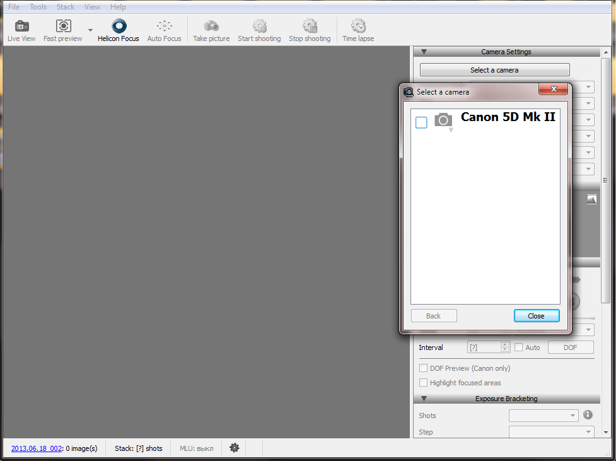Screen dimensions: 616x461
Task: Close the Select a camera dialog window
Action: [x=553, y=89]
